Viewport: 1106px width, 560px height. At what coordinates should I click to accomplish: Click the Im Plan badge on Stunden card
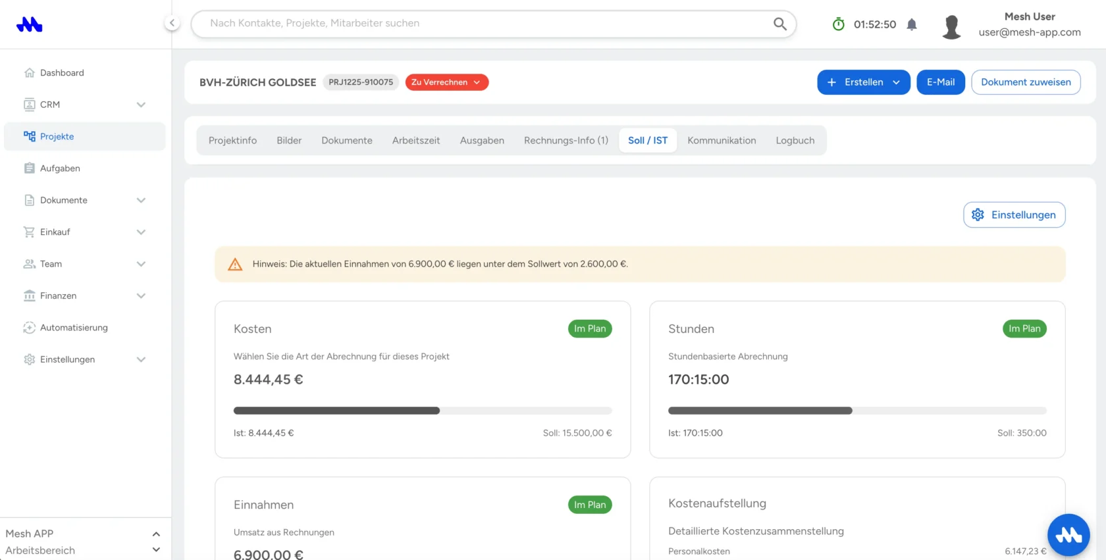[1024, 329]
